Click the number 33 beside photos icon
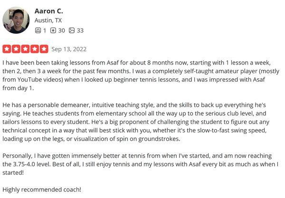The width and height of the screenshot is (285, 198). point(80,30)
